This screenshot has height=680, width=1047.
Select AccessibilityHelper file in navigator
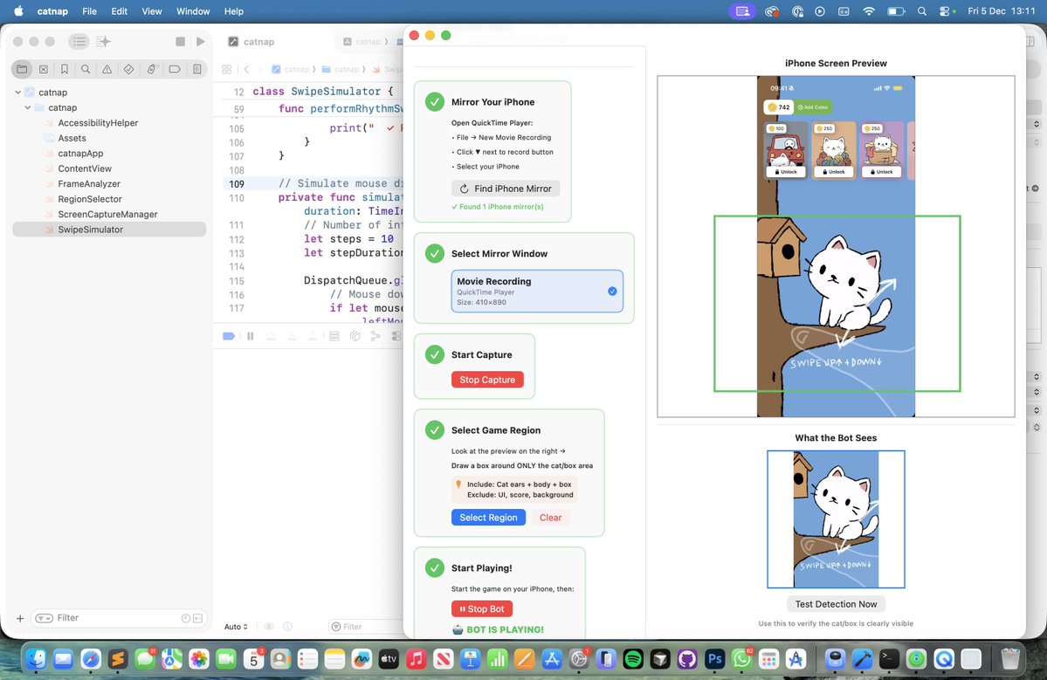(x=98, y=123)
